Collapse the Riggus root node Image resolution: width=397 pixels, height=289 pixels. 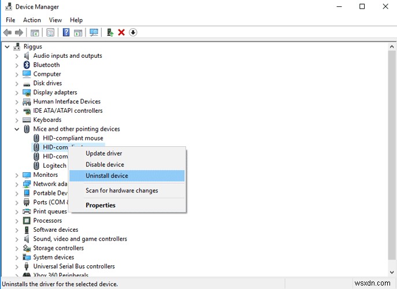7,47
